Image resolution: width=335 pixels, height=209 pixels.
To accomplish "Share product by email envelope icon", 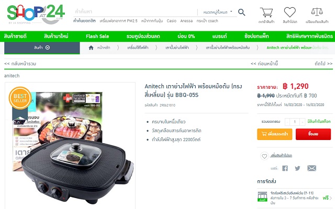I will 312,168.
